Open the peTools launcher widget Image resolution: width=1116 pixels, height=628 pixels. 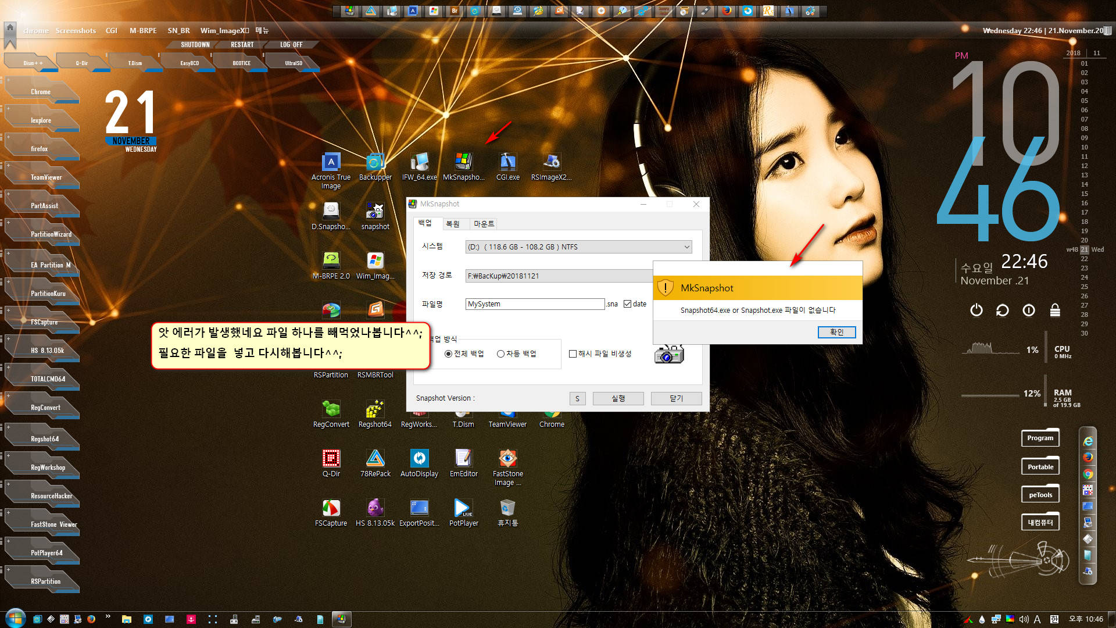(1040, 495)
